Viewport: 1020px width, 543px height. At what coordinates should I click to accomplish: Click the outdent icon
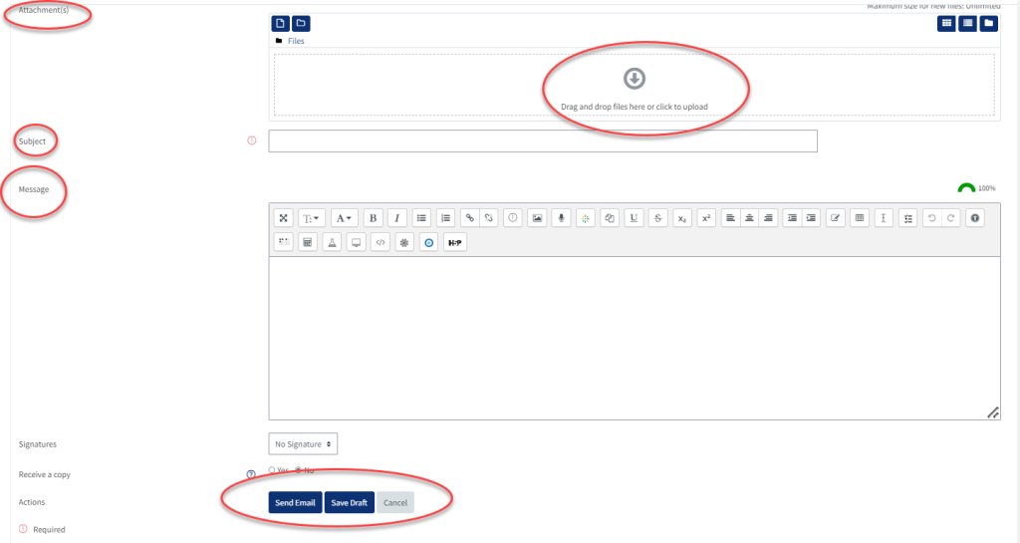pyautogui.click(x=792, y=218)
